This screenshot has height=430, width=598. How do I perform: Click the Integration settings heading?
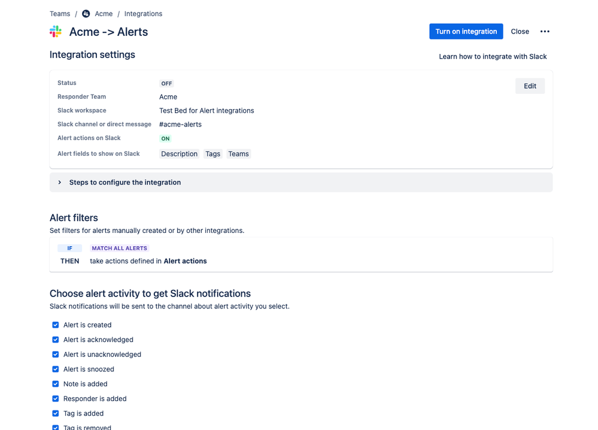click(92, 54)
